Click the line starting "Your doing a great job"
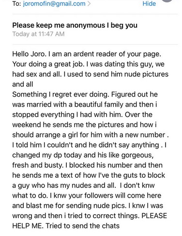182x236 pixels. tap(88, 64)
